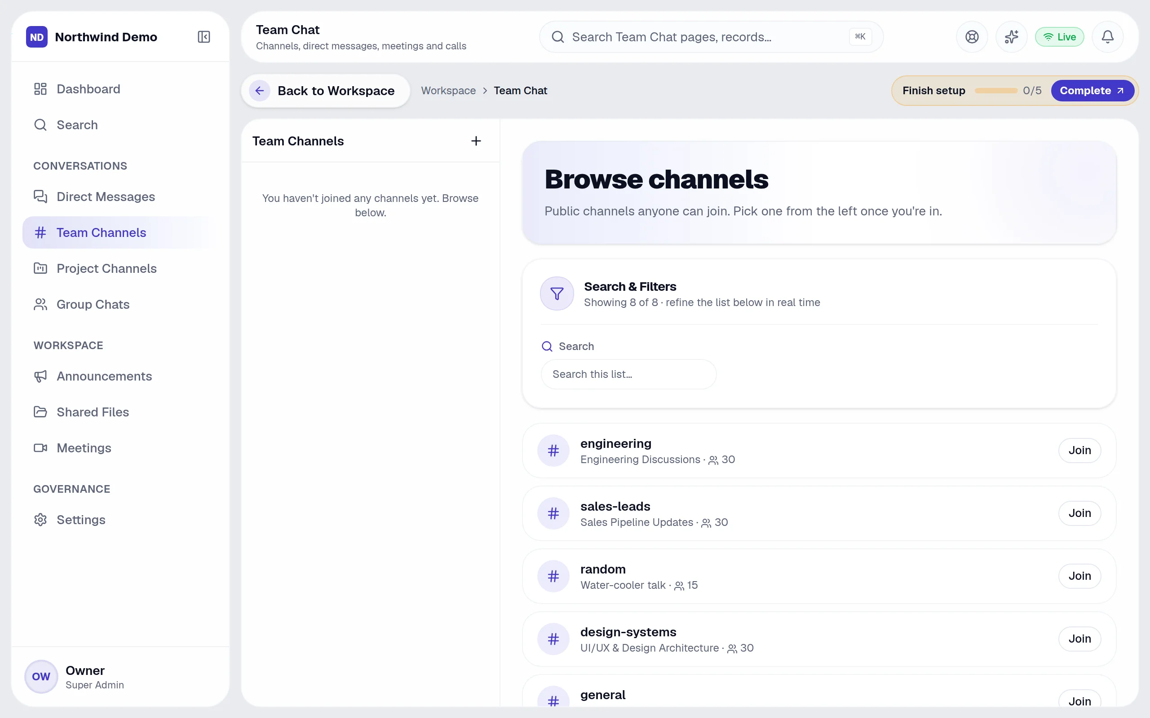Click the random channel hash icon
The width and height of the screenshot is (1150, 718).
553,576
